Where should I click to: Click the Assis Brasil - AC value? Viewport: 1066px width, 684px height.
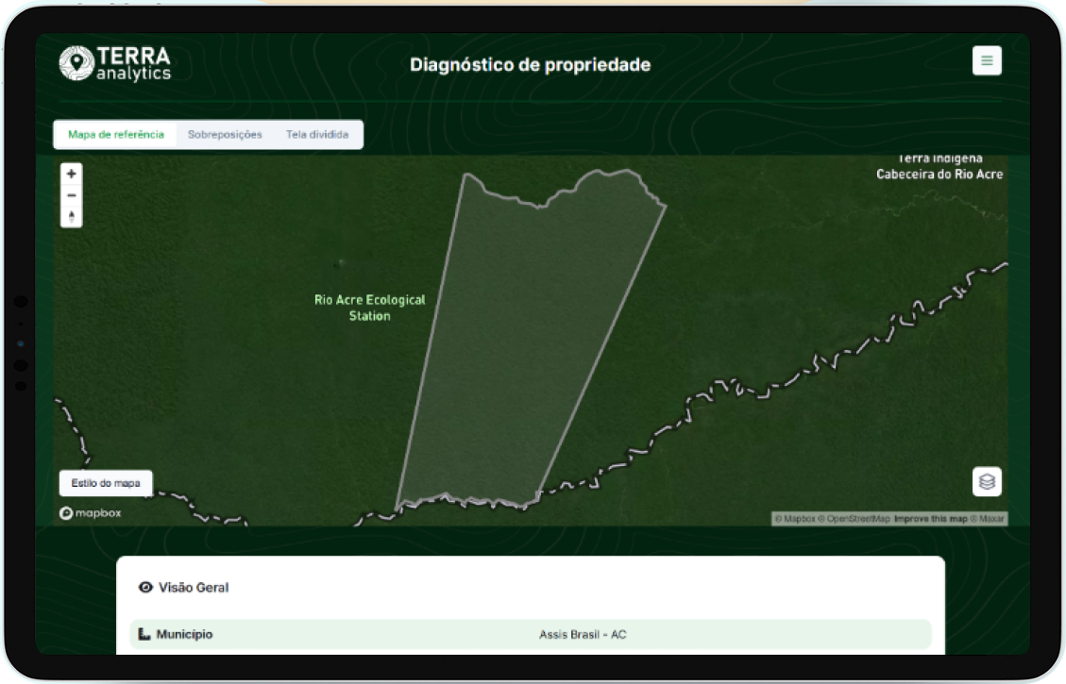[x=583, y=635]
